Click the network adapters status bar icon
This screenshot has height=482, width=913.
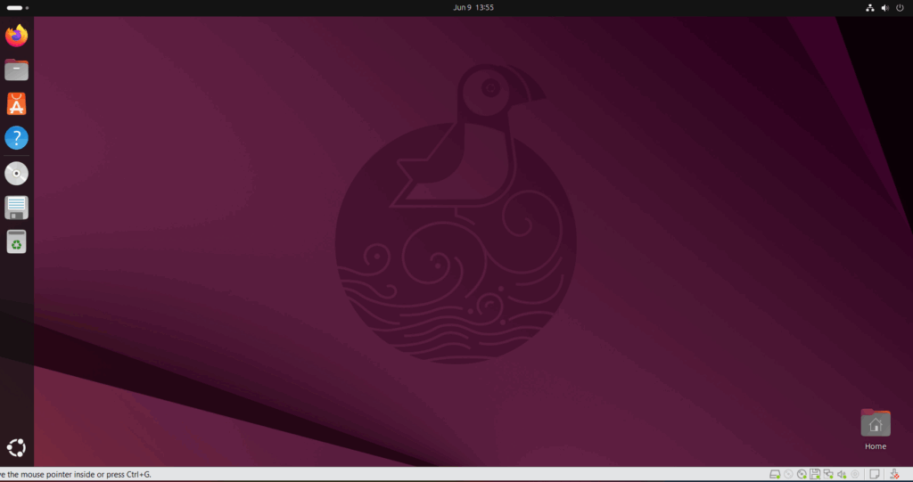(828, 474)
